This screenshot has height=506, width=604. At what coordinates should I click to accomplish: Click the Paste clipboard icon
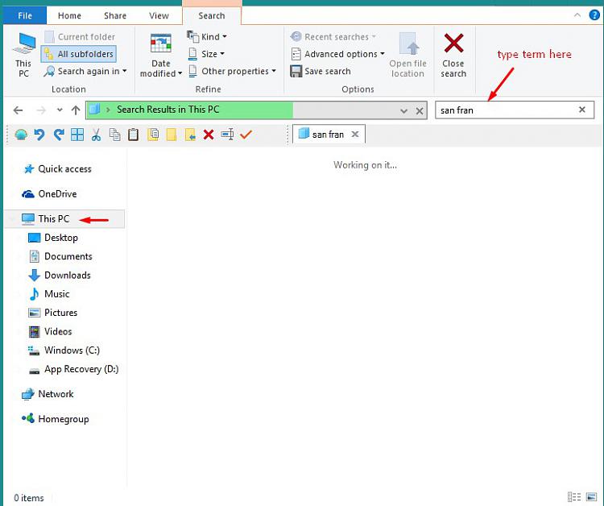click(133, 135)
